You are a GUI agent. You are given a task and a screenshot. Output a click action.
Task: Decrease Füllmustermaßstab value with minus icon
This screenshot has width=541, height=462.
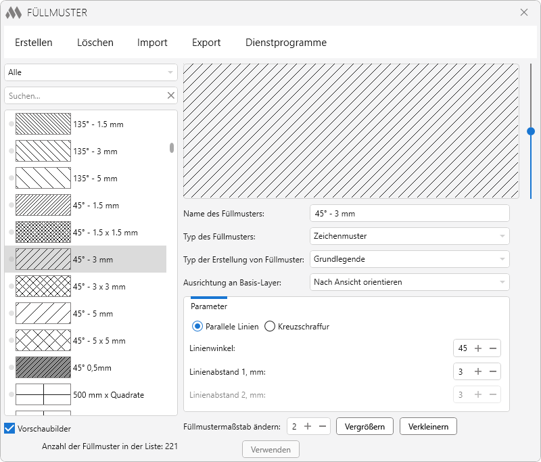coord(323,426)
